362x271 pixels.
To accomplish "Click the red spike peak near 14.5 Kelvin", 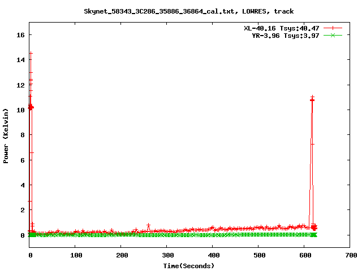I will tap(31, 53).
